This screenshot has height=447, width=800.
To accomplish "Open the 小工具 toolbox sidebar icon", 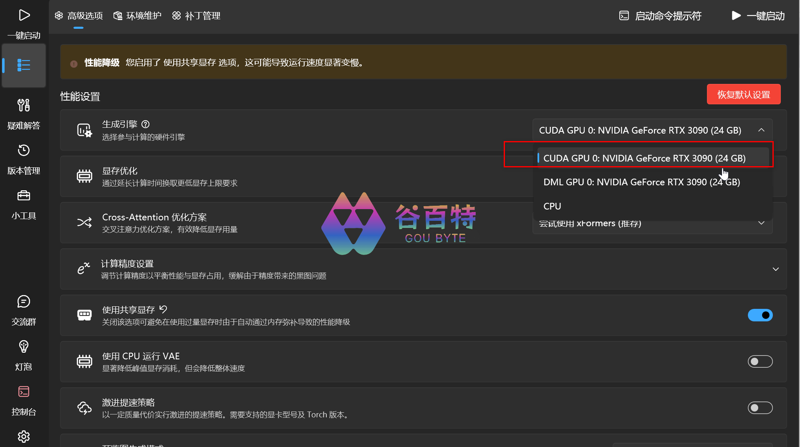I will point(24,204).
